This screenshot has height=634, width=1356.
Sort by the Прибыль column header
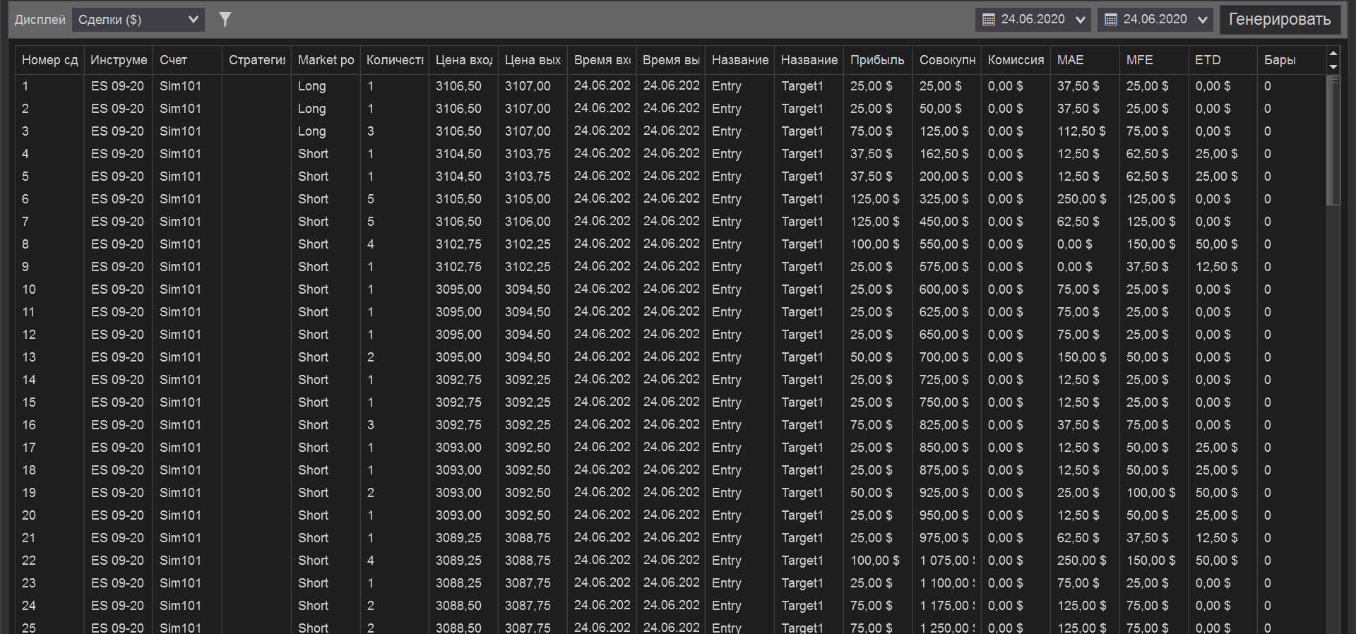pyautogui.click(x=878, y=60)
